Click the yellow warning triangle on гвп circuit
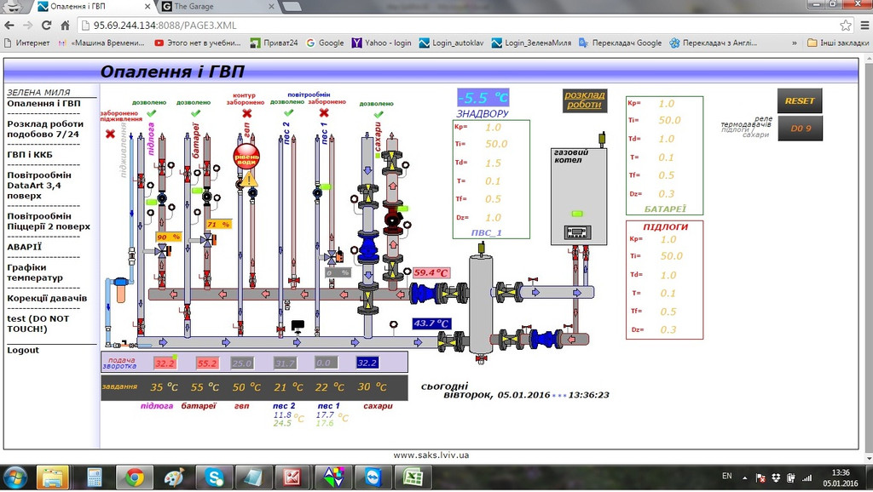The image size is (873, 492). pos(250,179)
